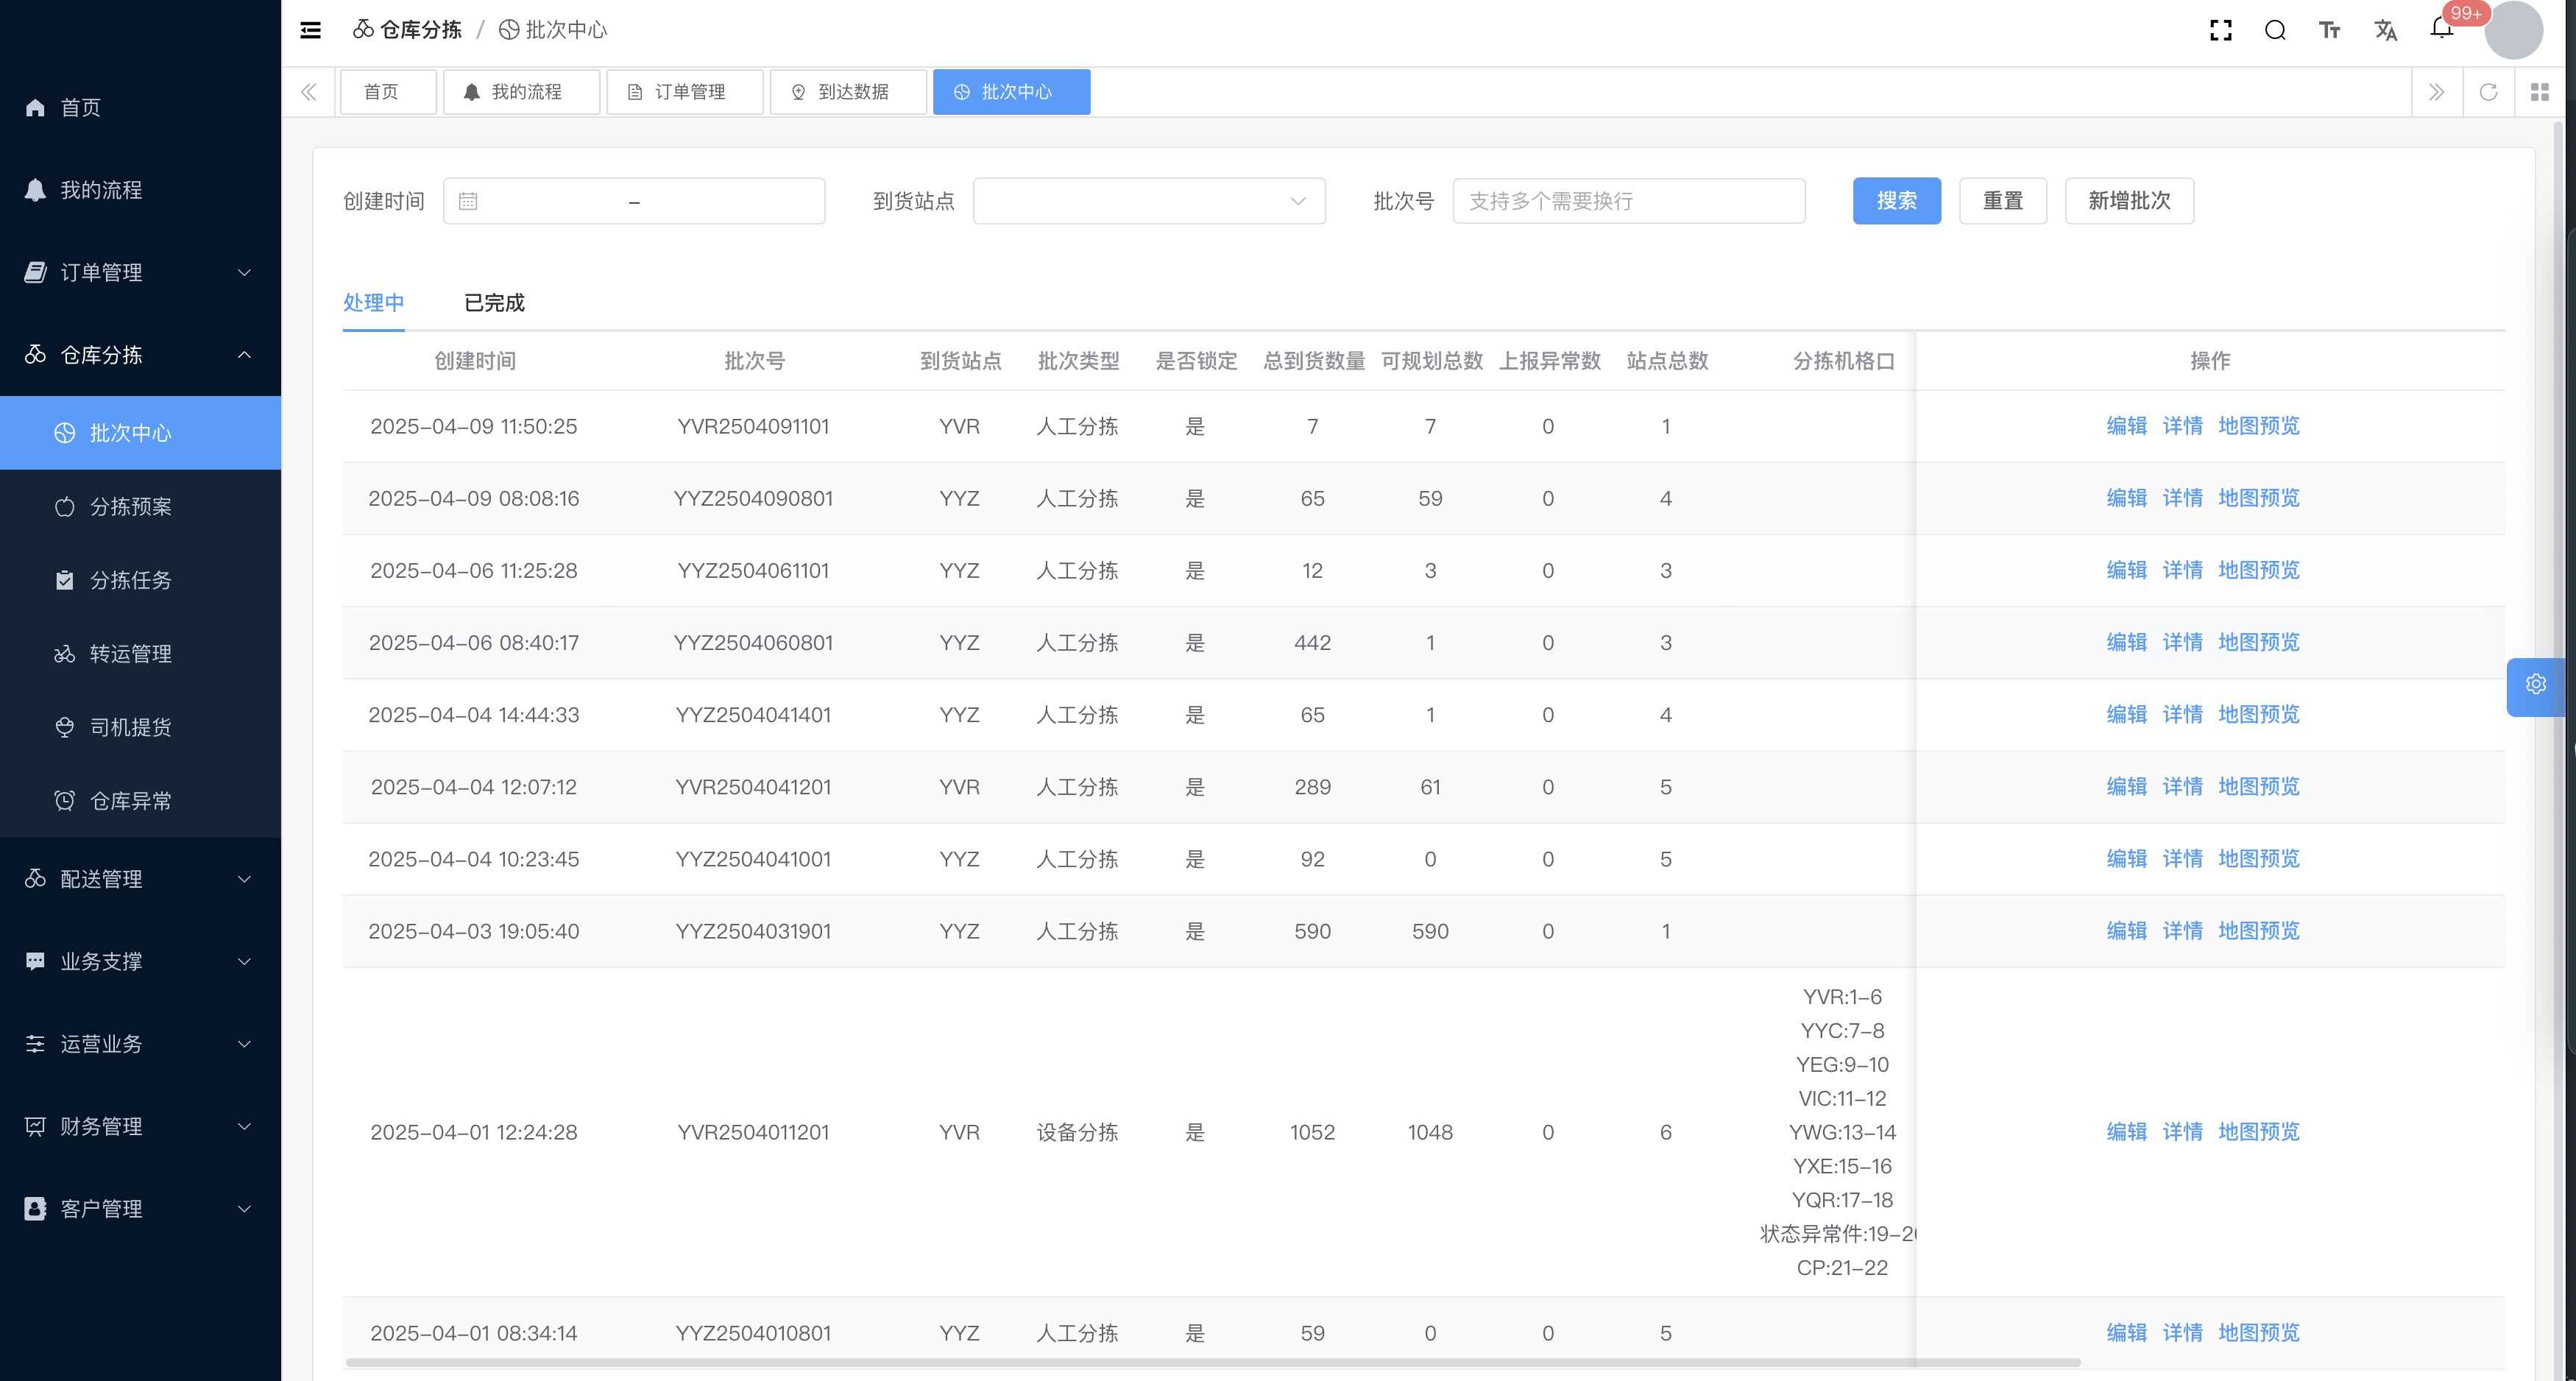Screen dimensions: 2576x1381
Task: Toggle fullscreen mode icon
Action: point(2221,30)
